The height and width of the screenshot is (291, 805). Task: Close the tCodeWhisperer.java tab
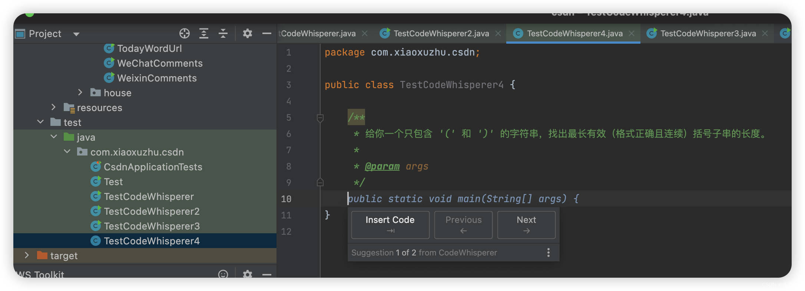tap(365, 34)
